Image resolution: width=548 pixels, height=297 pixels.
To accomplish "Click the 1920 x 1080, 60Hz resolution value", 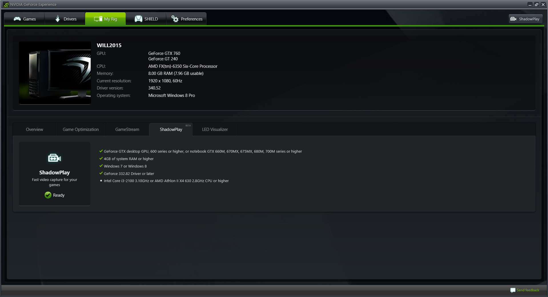I will pos(165,81).
